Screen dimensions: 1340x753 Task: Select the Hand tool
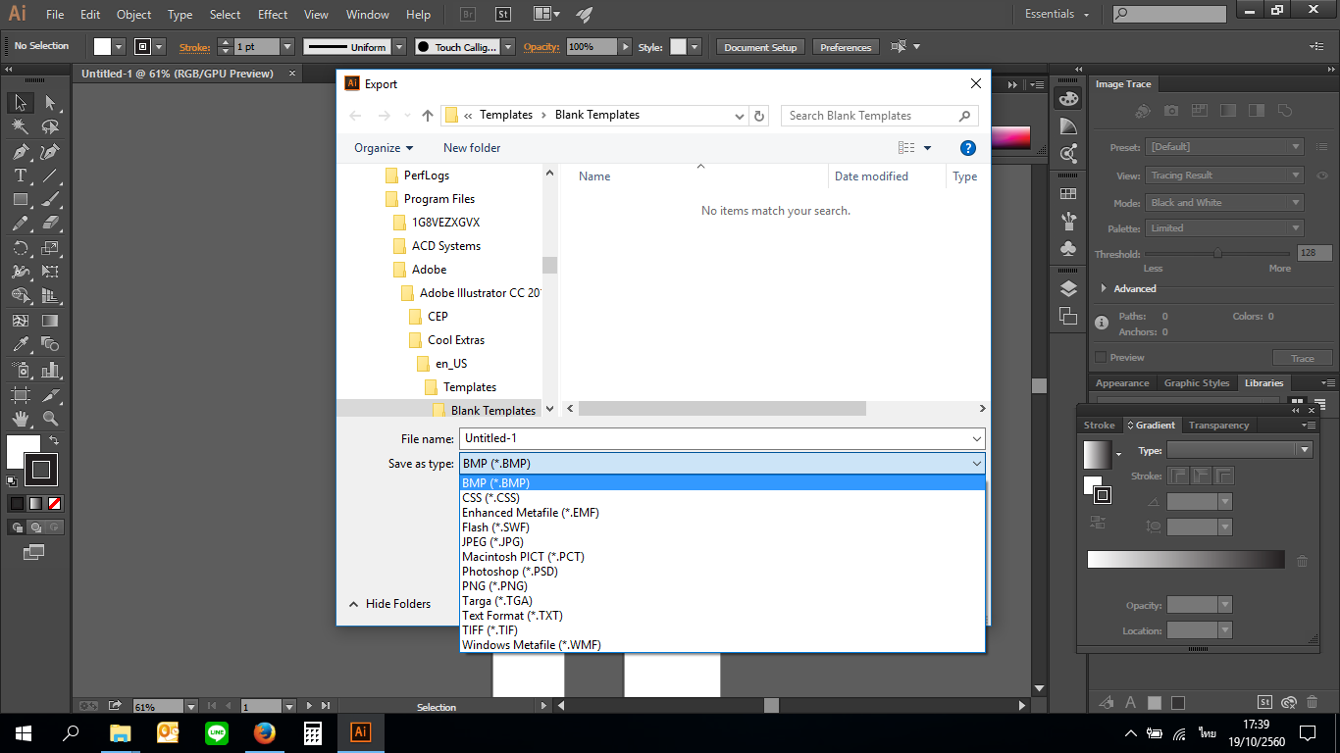[x=20, y=419]
